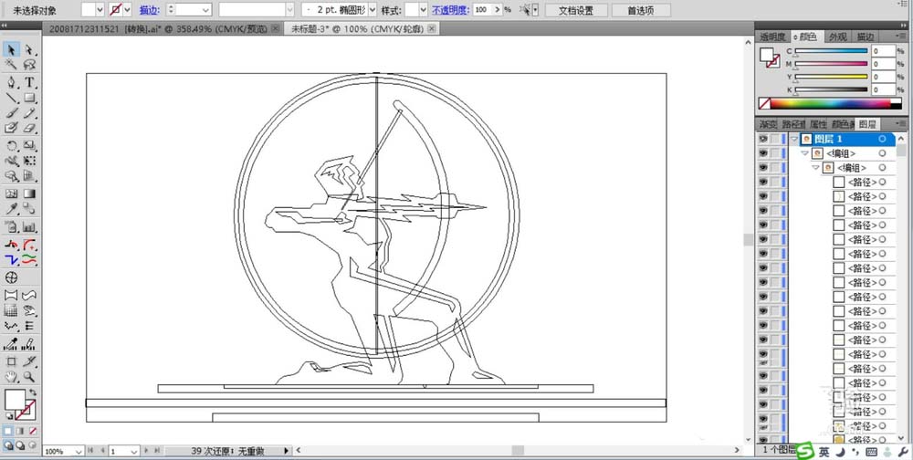Select the Artboard tool
The image size is (913, 460).
point(11,361)
